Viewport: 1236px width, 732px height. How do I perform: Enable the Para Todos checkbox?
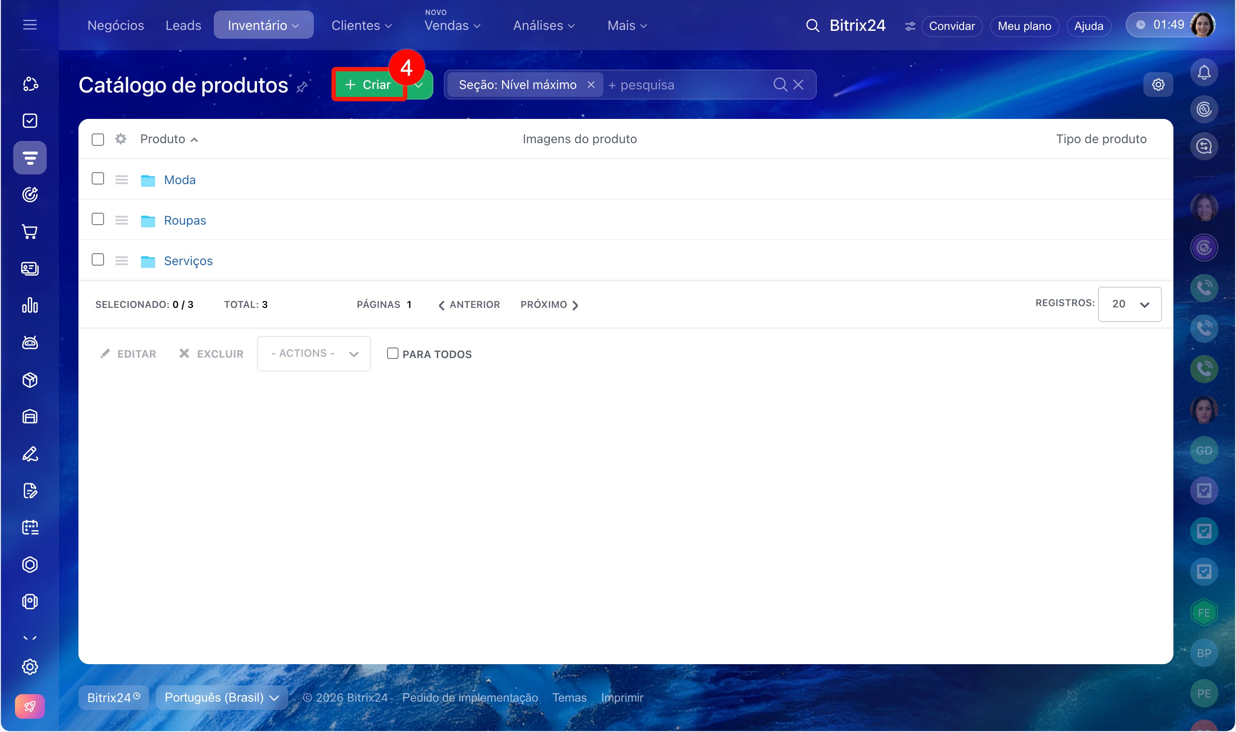click(392, 353)
